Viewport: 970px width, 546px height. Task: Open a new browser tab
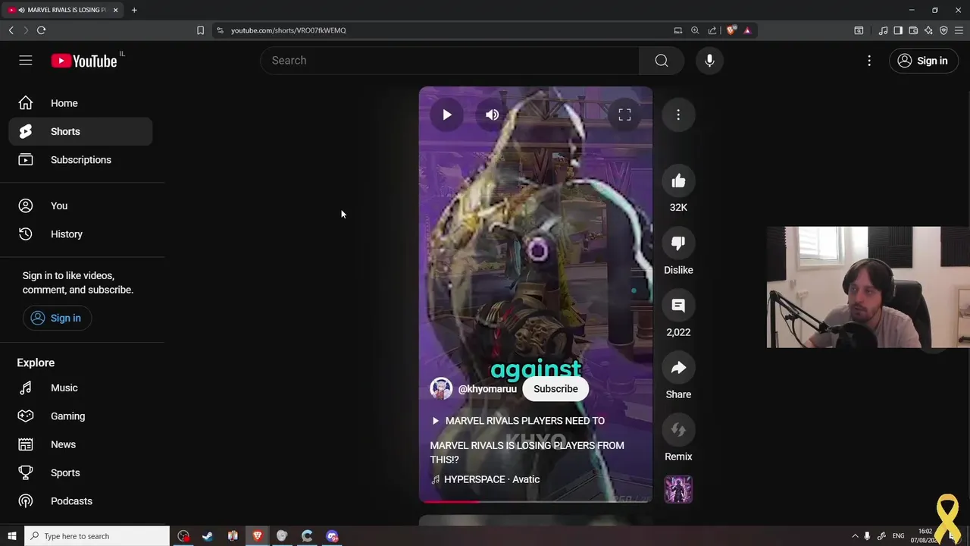click(134, 10)
